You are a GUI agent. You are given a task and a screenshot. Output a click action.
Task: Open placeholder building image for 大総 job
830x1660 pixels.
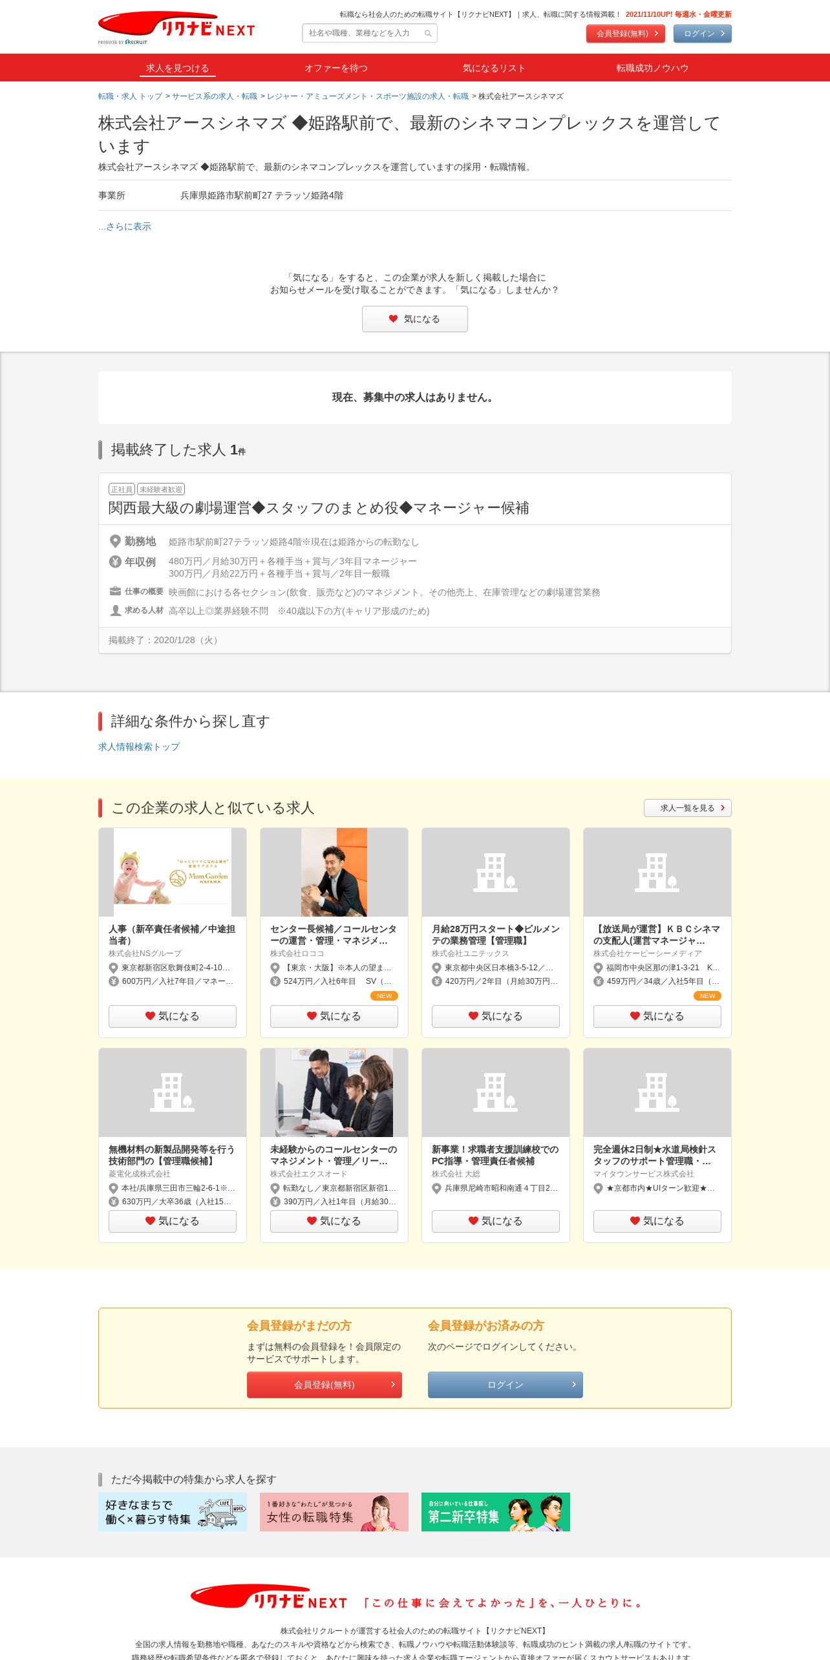tap(496, 1092)
